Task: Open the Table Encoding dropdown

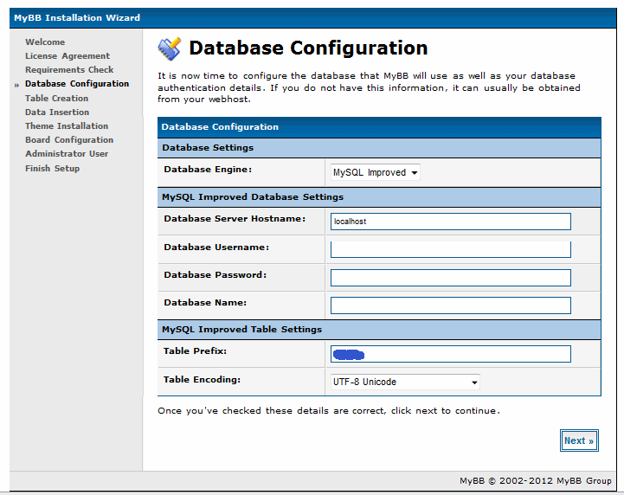Action: click(x=405, y=382)
